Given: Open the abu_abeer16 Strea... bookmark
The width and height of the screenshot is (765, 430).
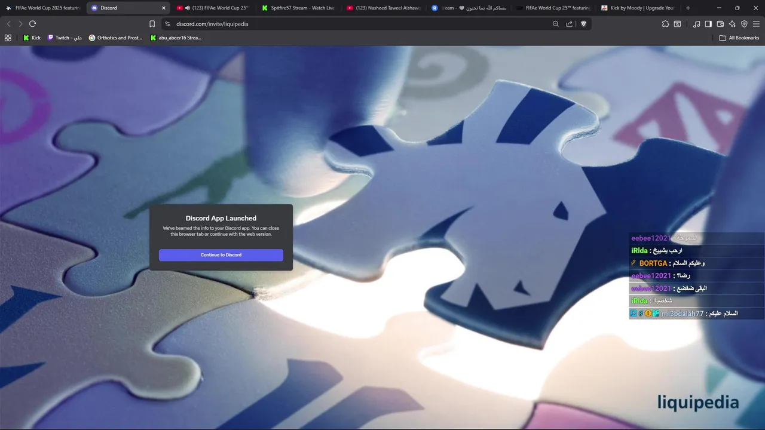Looking at the screenshot, I should point(176,38).
